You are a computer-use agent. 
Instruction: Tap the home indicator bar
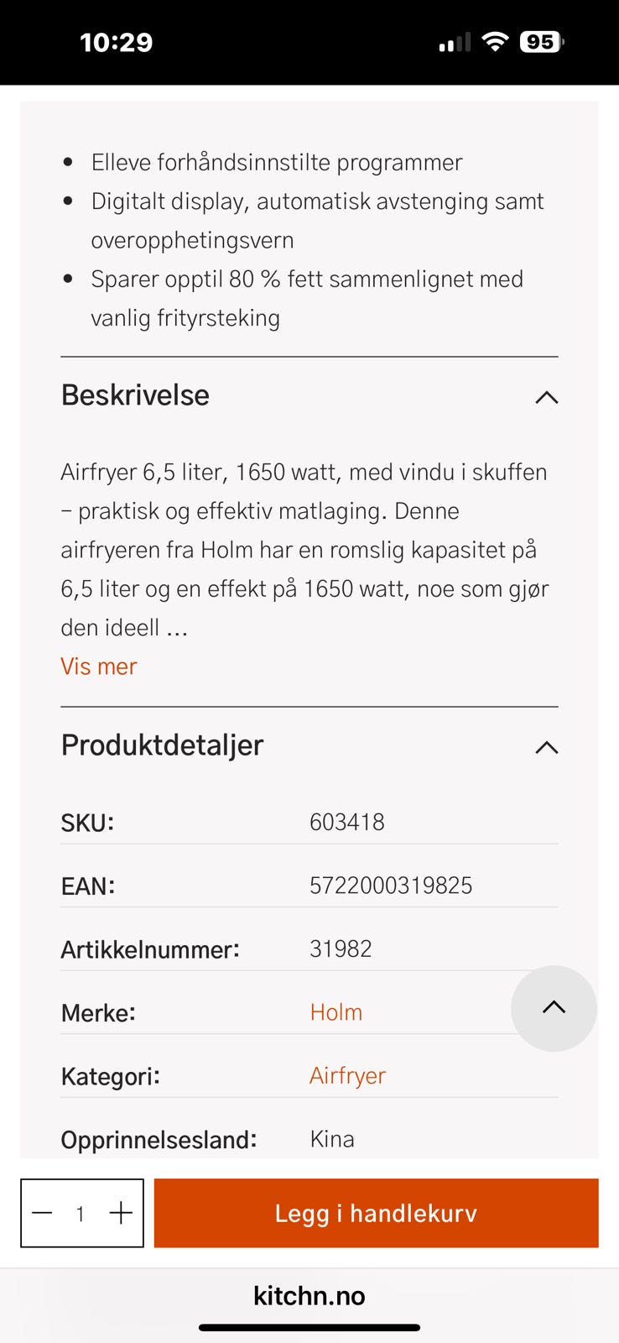pyautogui.click(x=309, y=1328)
